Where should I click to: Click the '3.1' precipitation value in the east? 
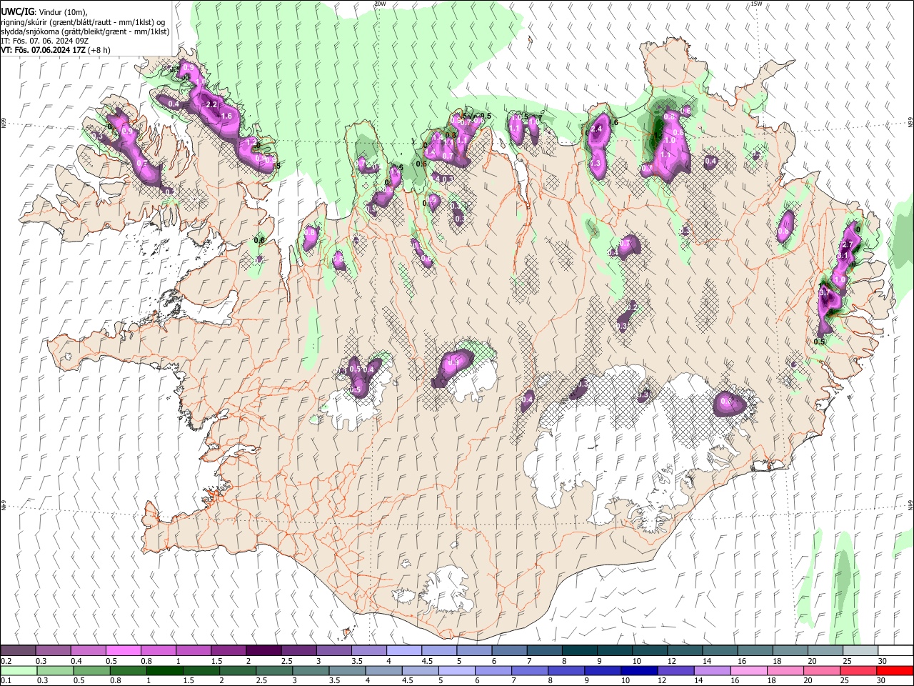coord(843,256)
